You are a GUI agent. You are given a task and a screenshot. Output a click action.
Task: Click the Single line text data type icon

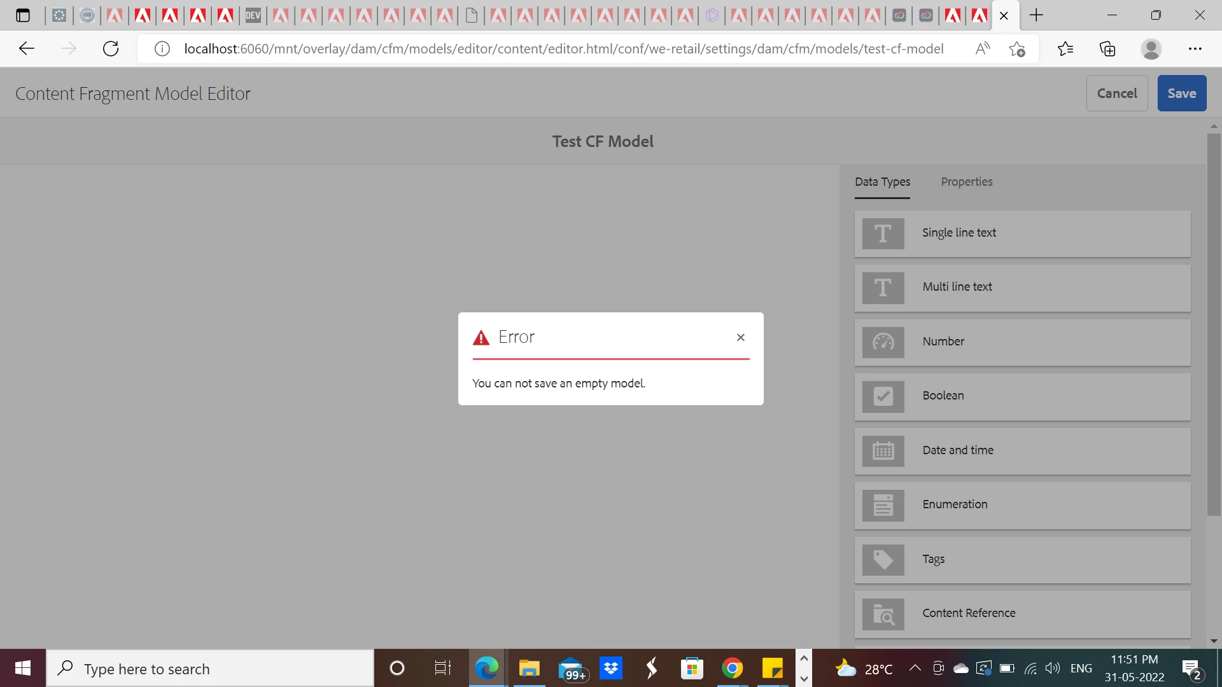pos(883,233)
